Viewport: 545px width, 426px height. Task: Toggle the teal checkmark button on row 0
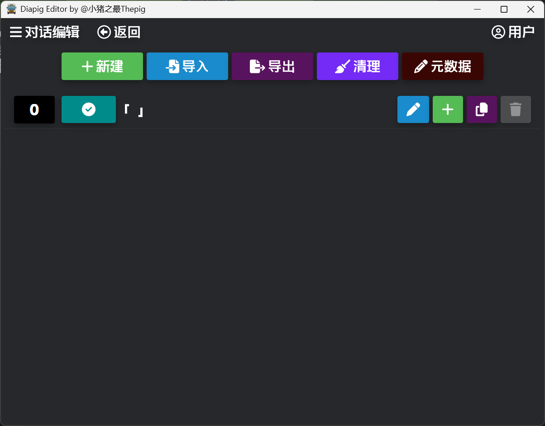pos(89,109)
